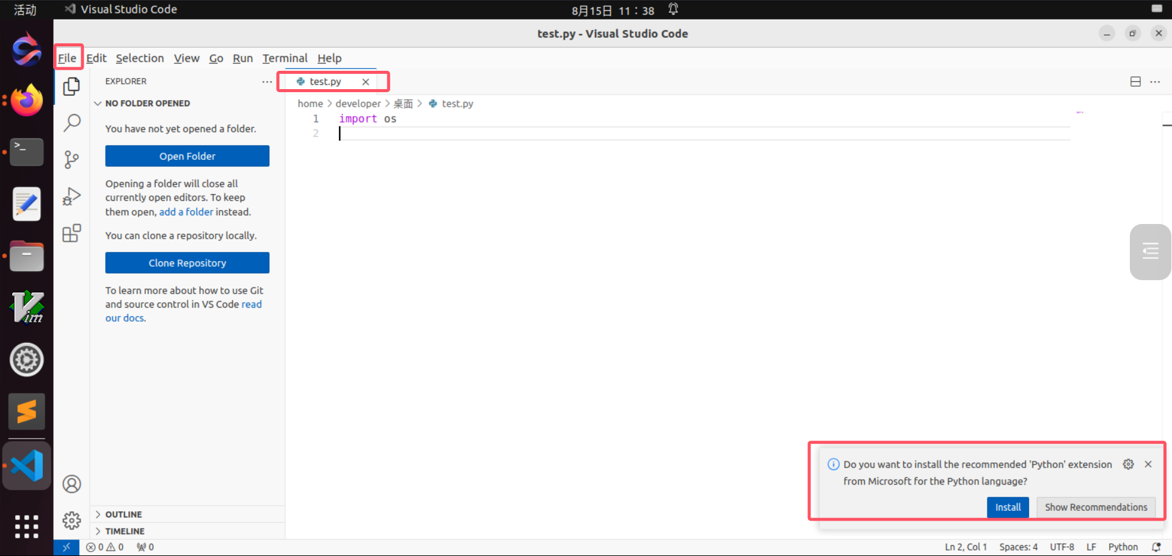Open notifications bell in status bar

[1156, 547]
